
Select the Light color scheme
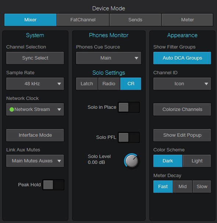[x=197, y=161]
